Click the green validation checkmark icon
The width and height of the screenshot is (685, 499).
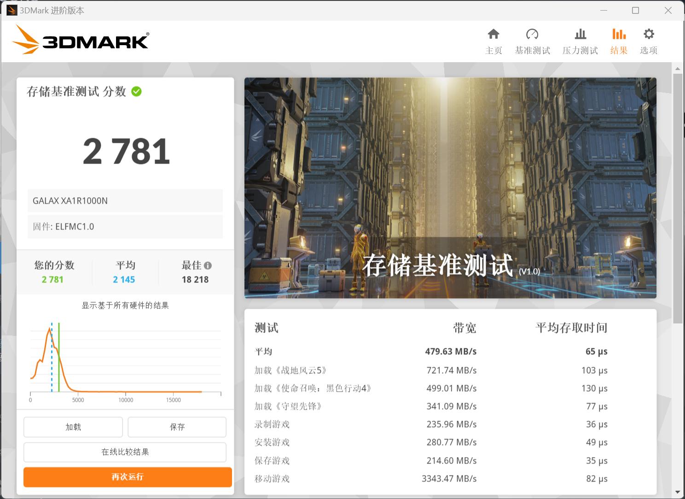pos(136,92)
